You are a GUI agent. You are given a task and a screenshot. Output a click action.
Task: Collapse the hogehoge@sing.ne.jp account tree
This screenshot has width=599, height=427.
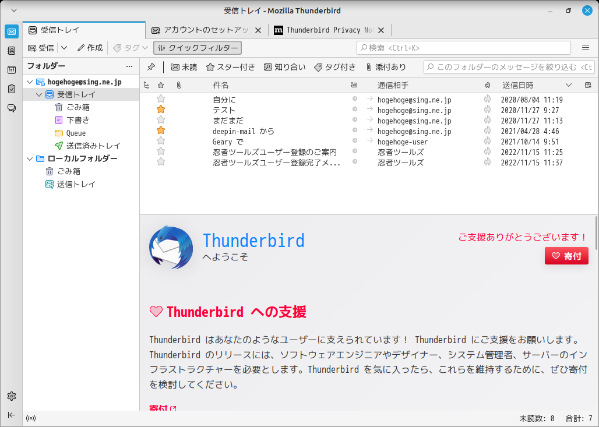tap(30, 82)
